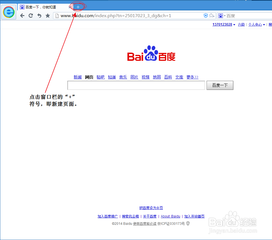Image resolution: width=272 pixels, height=240 pixels.
Task: Open 使用百度前必读 link
Action: [145, 224]
